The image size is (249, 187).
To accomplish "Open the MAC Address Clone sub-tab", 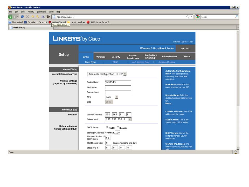I will pyautogui.click(x=141, y=62).
